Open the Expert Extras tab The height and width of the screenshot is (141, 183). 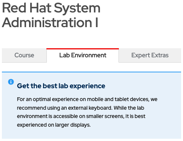(150, 55)
